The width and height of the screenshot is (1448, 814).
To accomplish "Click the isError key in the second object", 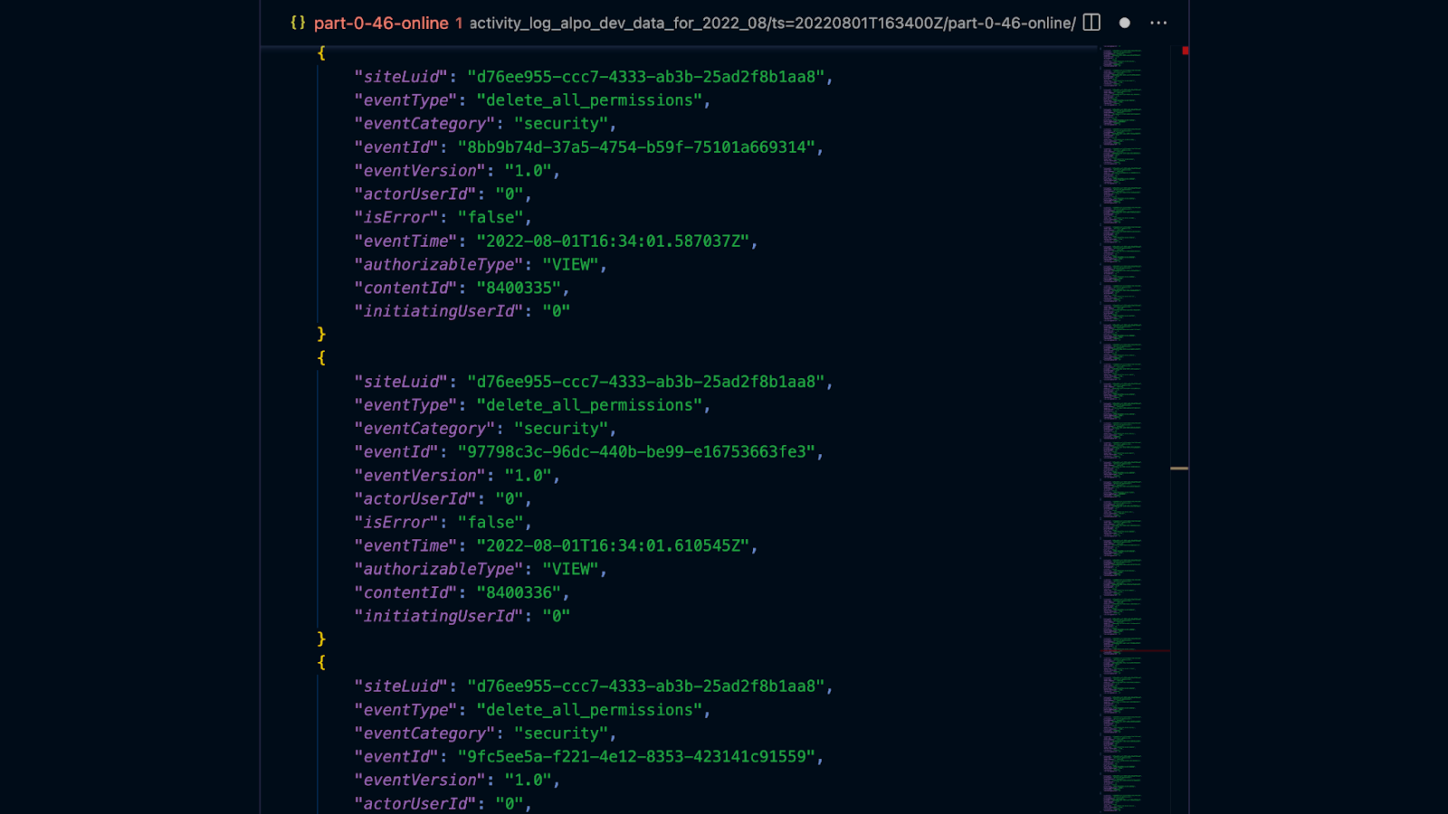I will point(396,523).
